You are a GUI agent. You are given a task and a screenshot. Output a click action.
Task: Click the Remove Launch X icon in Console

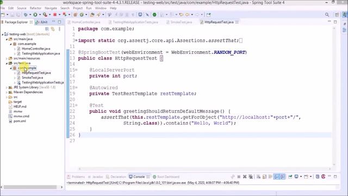click(x=245, y=176)
